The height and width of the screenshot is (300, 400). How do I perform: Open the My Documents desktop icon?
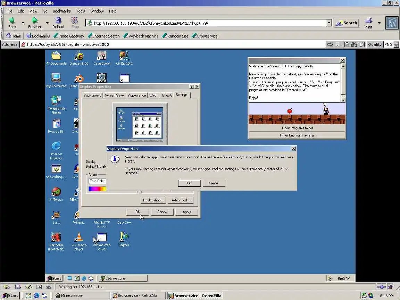(56, 58)
